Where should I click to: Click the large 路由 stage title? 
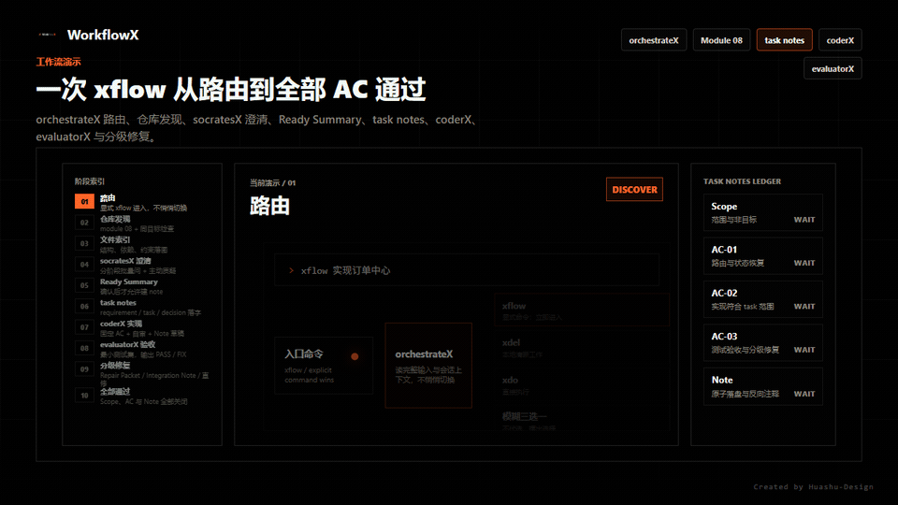[269, 206]
